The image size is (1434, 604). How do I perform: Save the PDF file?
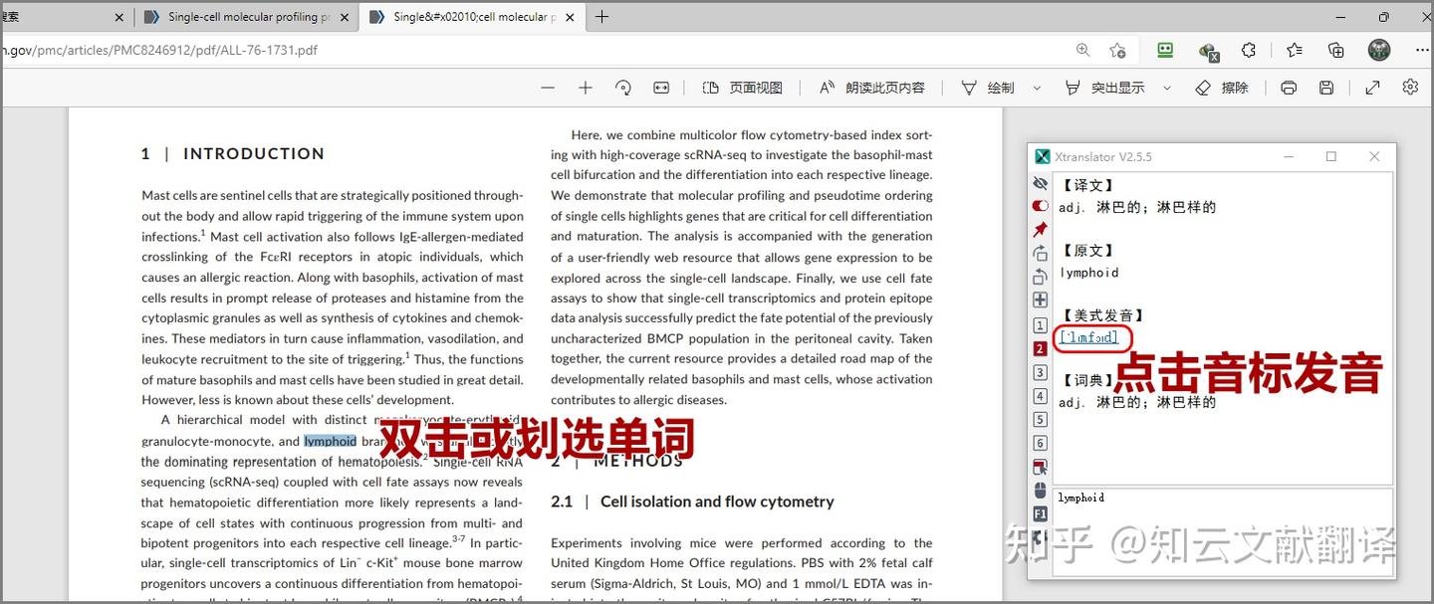[x=1325, y=88]
